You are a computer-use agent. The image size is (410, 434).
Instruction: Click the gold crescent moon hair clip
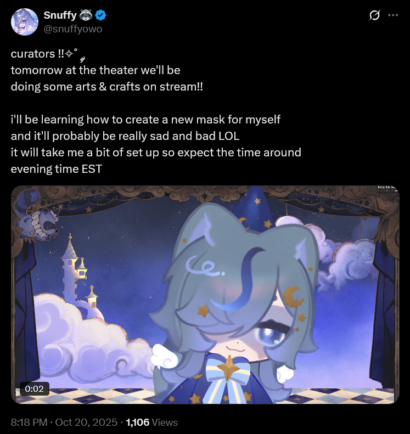(293, 296)
